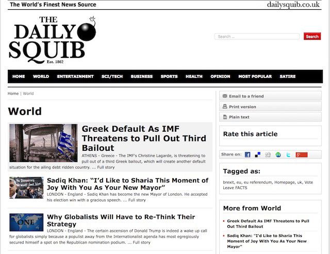
Task: Click the Google Plus share button
Action: pyautogui.click(x=301, y=155)
